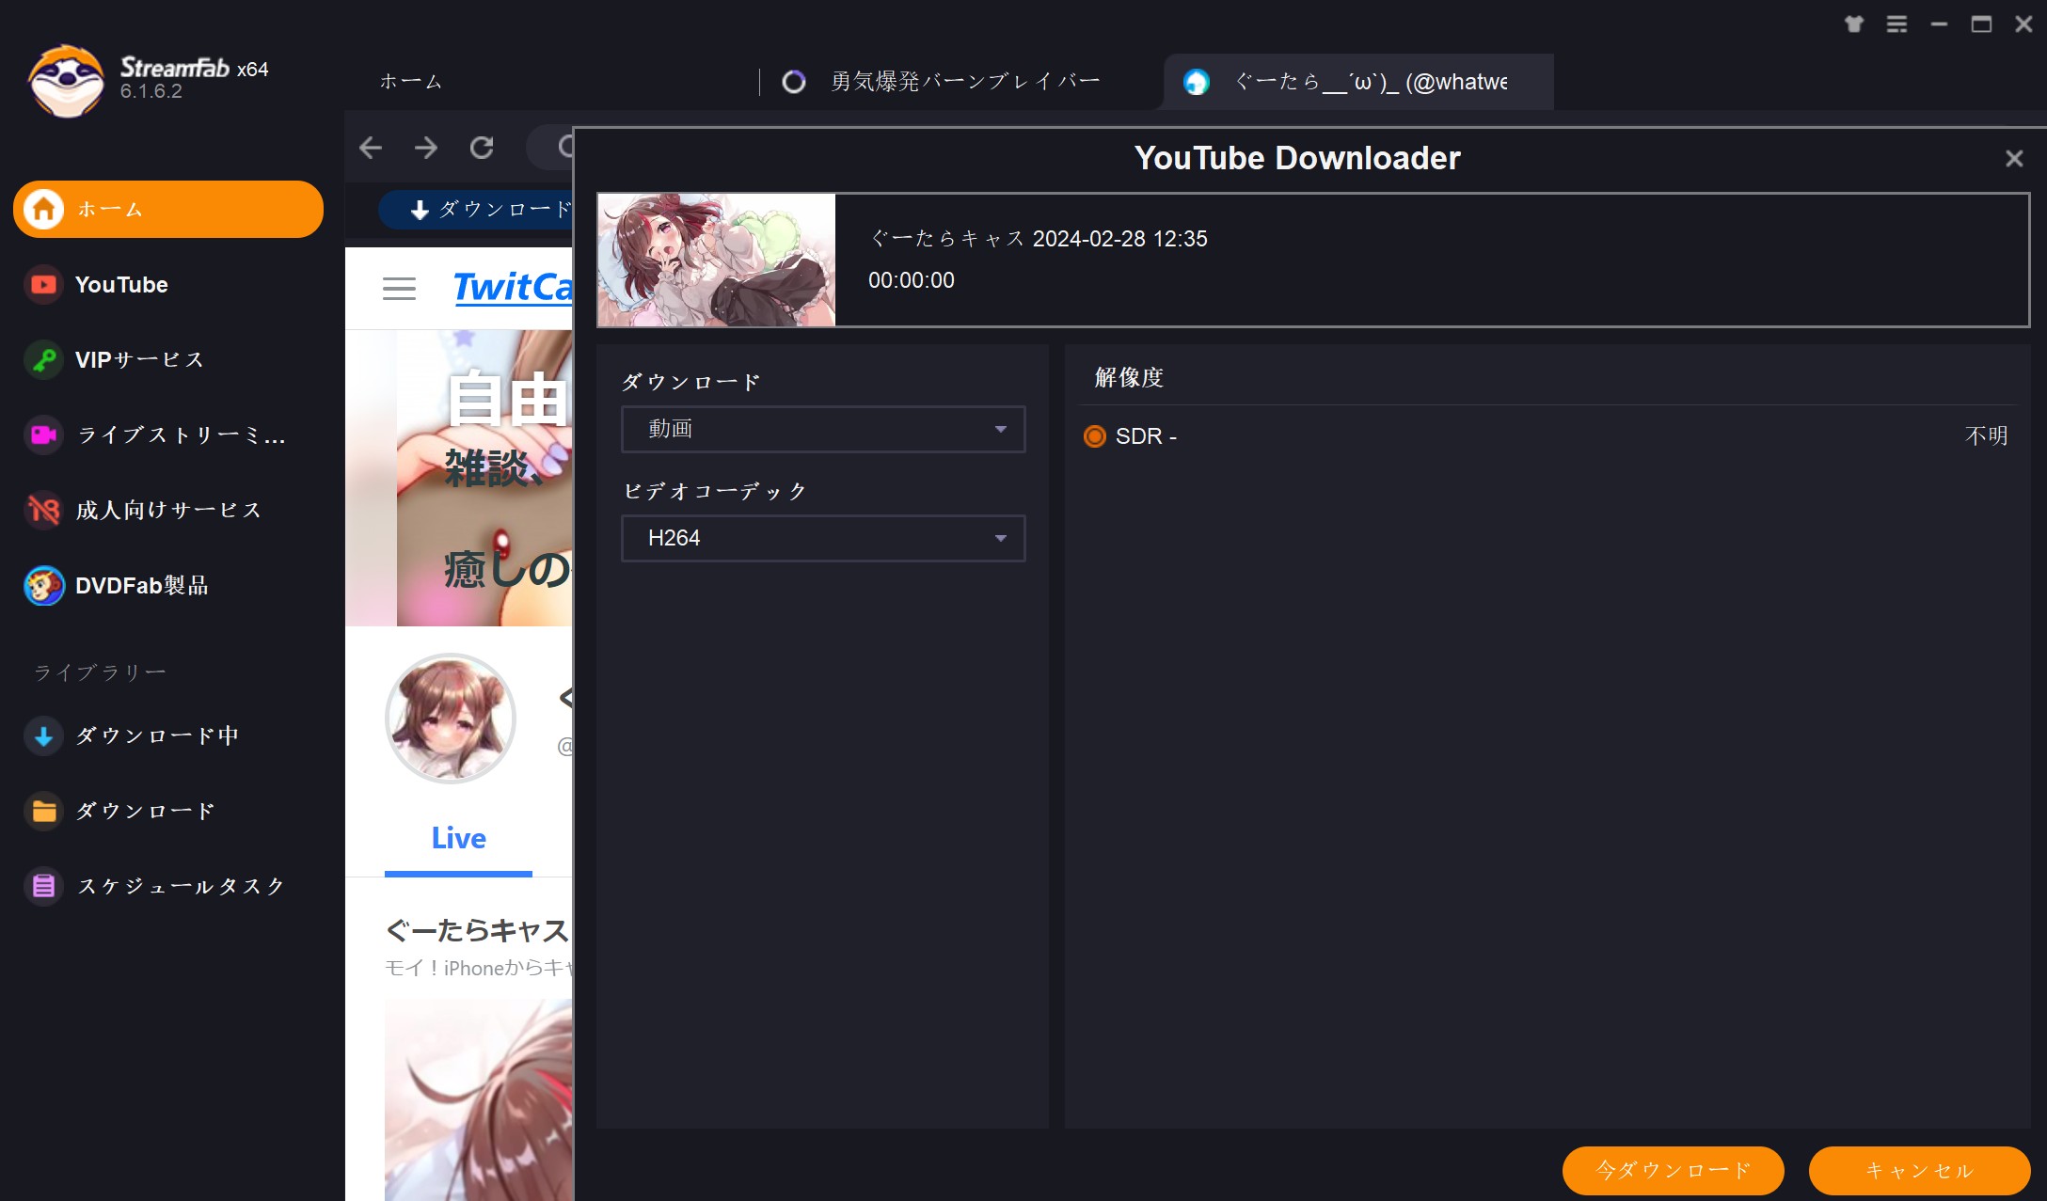Open the TwitCasting page hamburger menu
2047x1201 pixels.
pyautogui.click(x=399, y=288)
